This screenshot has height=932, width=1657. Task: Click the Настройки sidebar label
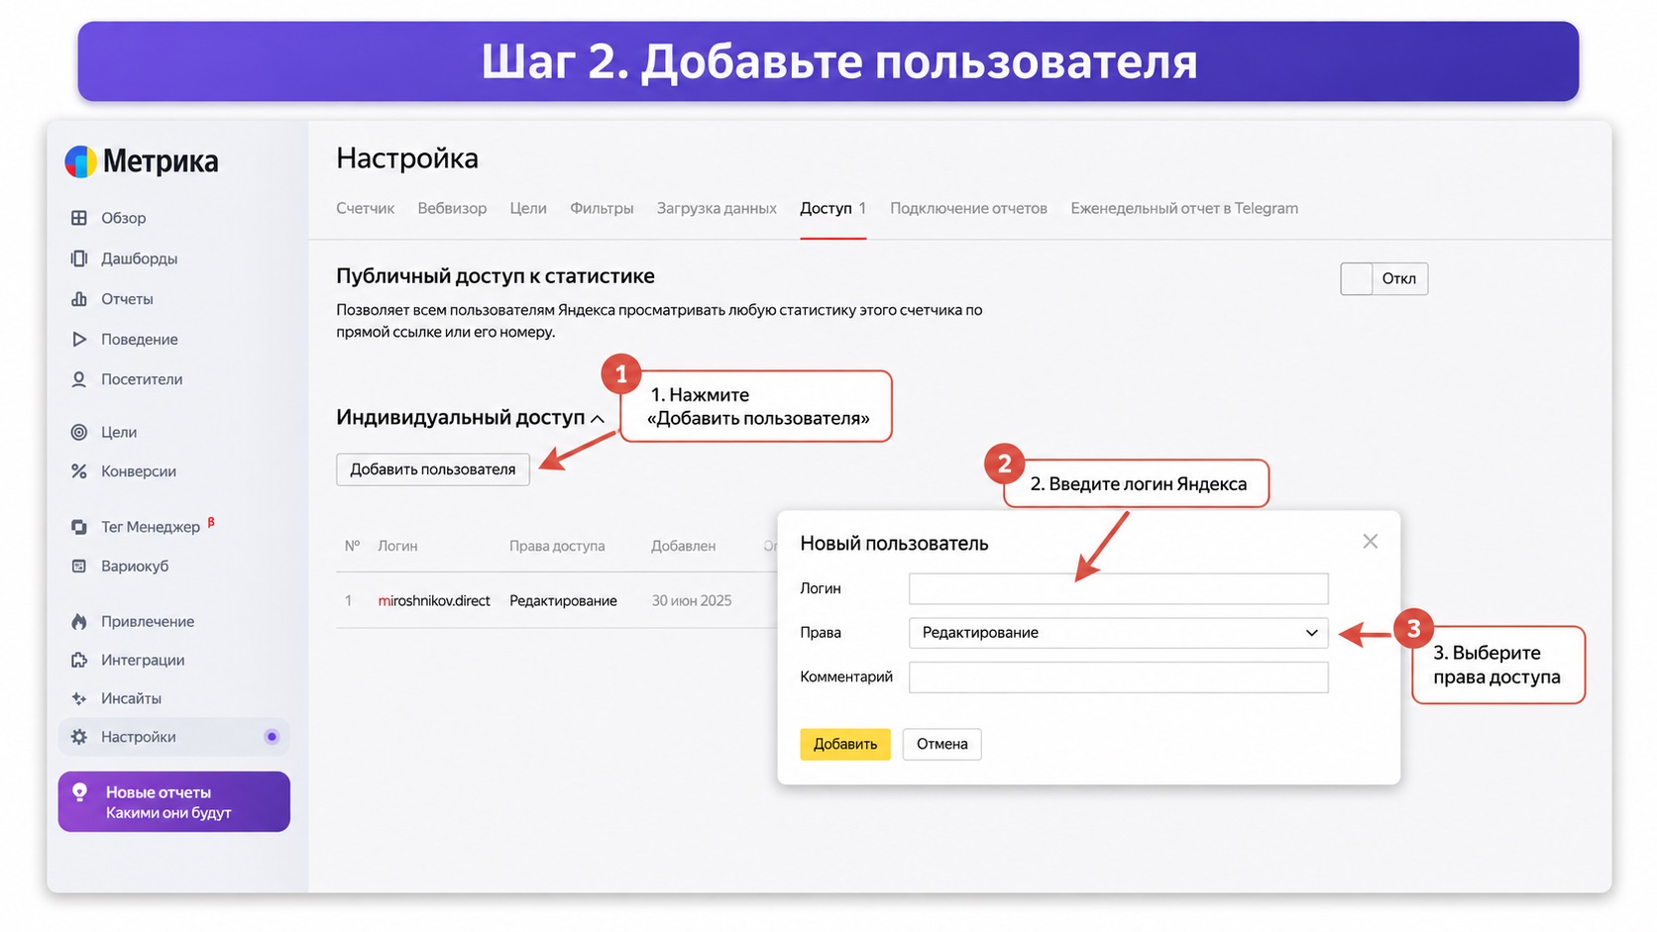139,737
